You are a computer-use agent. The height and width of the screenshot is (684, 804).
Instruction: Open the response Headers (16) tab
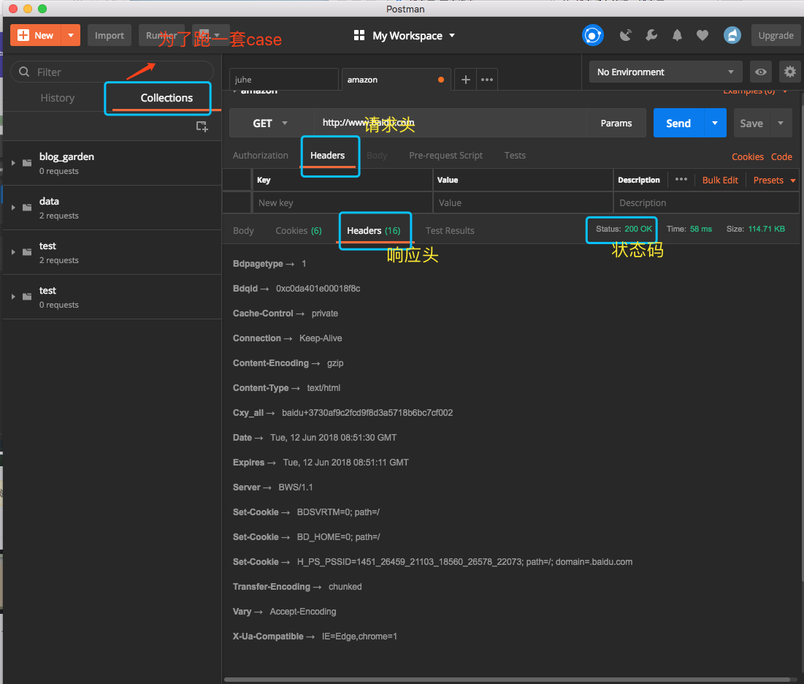(x=374, y=230)
